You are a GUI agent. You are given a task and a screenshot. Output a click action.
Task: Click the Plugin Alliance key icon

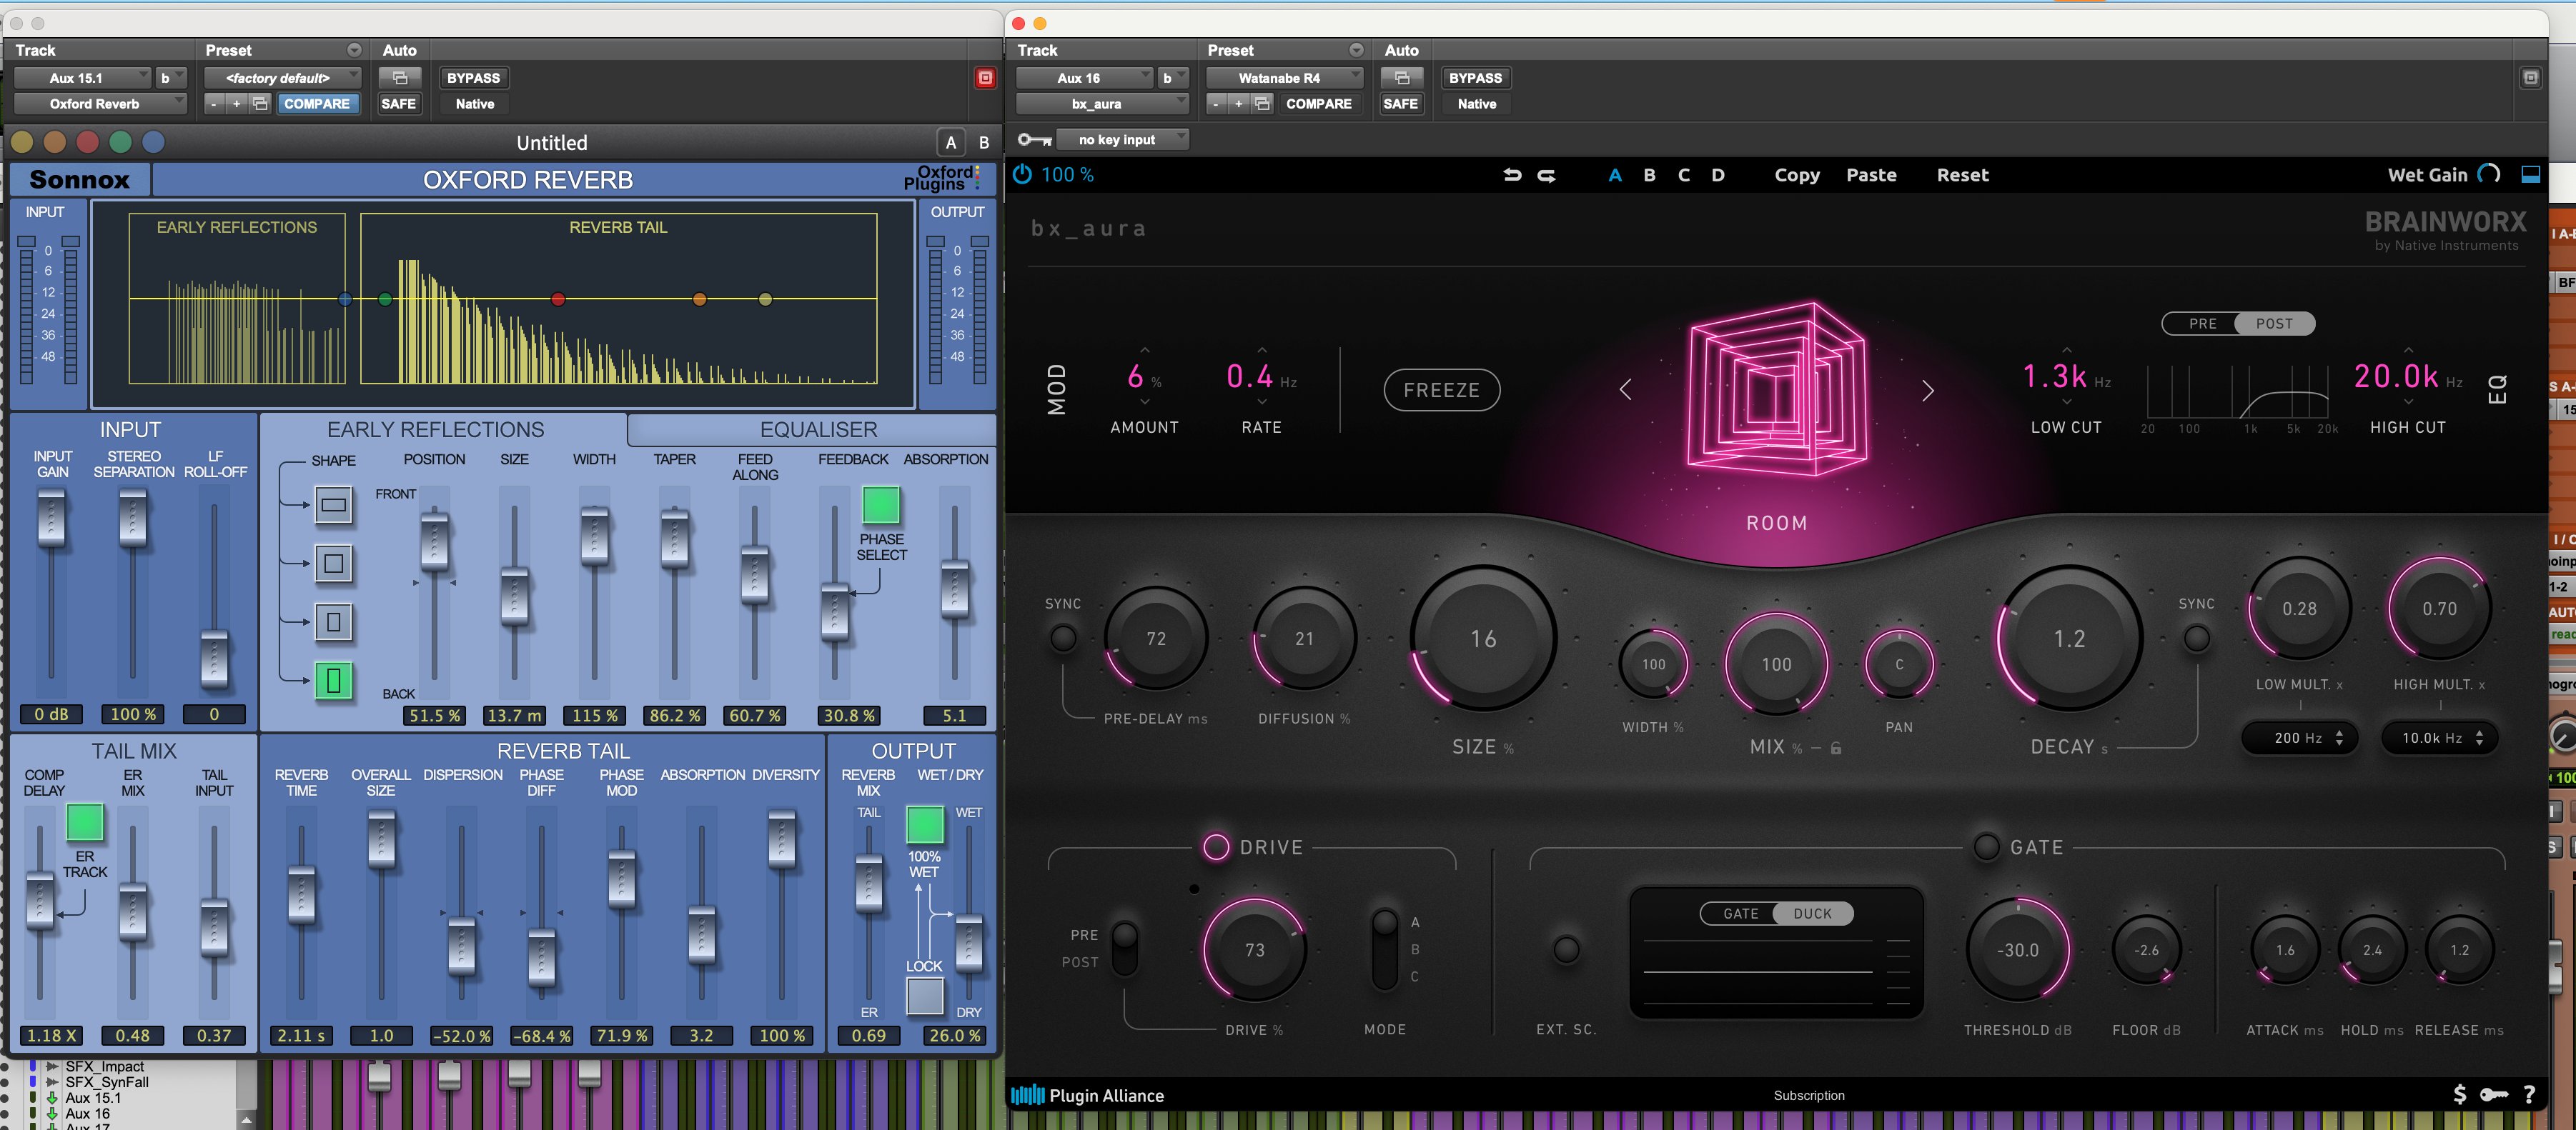tap(2493, 1094)
